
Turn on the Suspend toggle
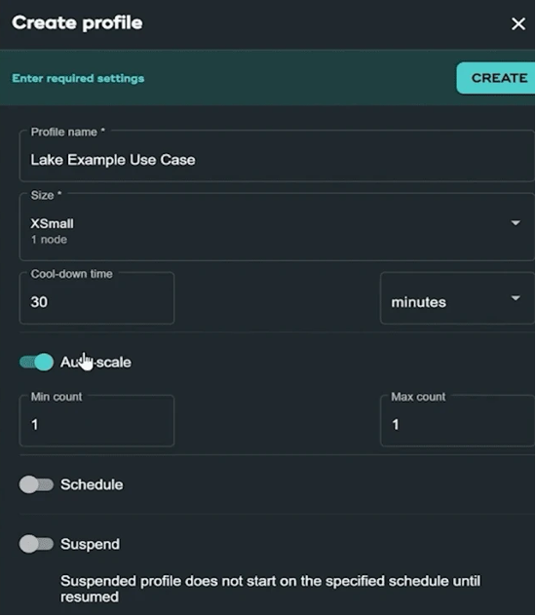36,544
